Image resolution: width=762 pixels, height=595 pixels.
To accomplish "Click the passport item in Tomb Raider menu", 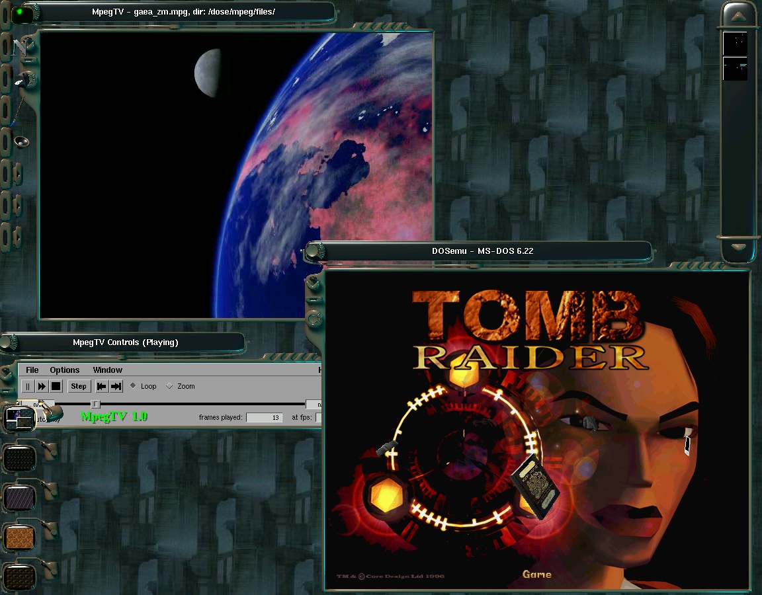I will pyautogui.click(x=535, y=486).
